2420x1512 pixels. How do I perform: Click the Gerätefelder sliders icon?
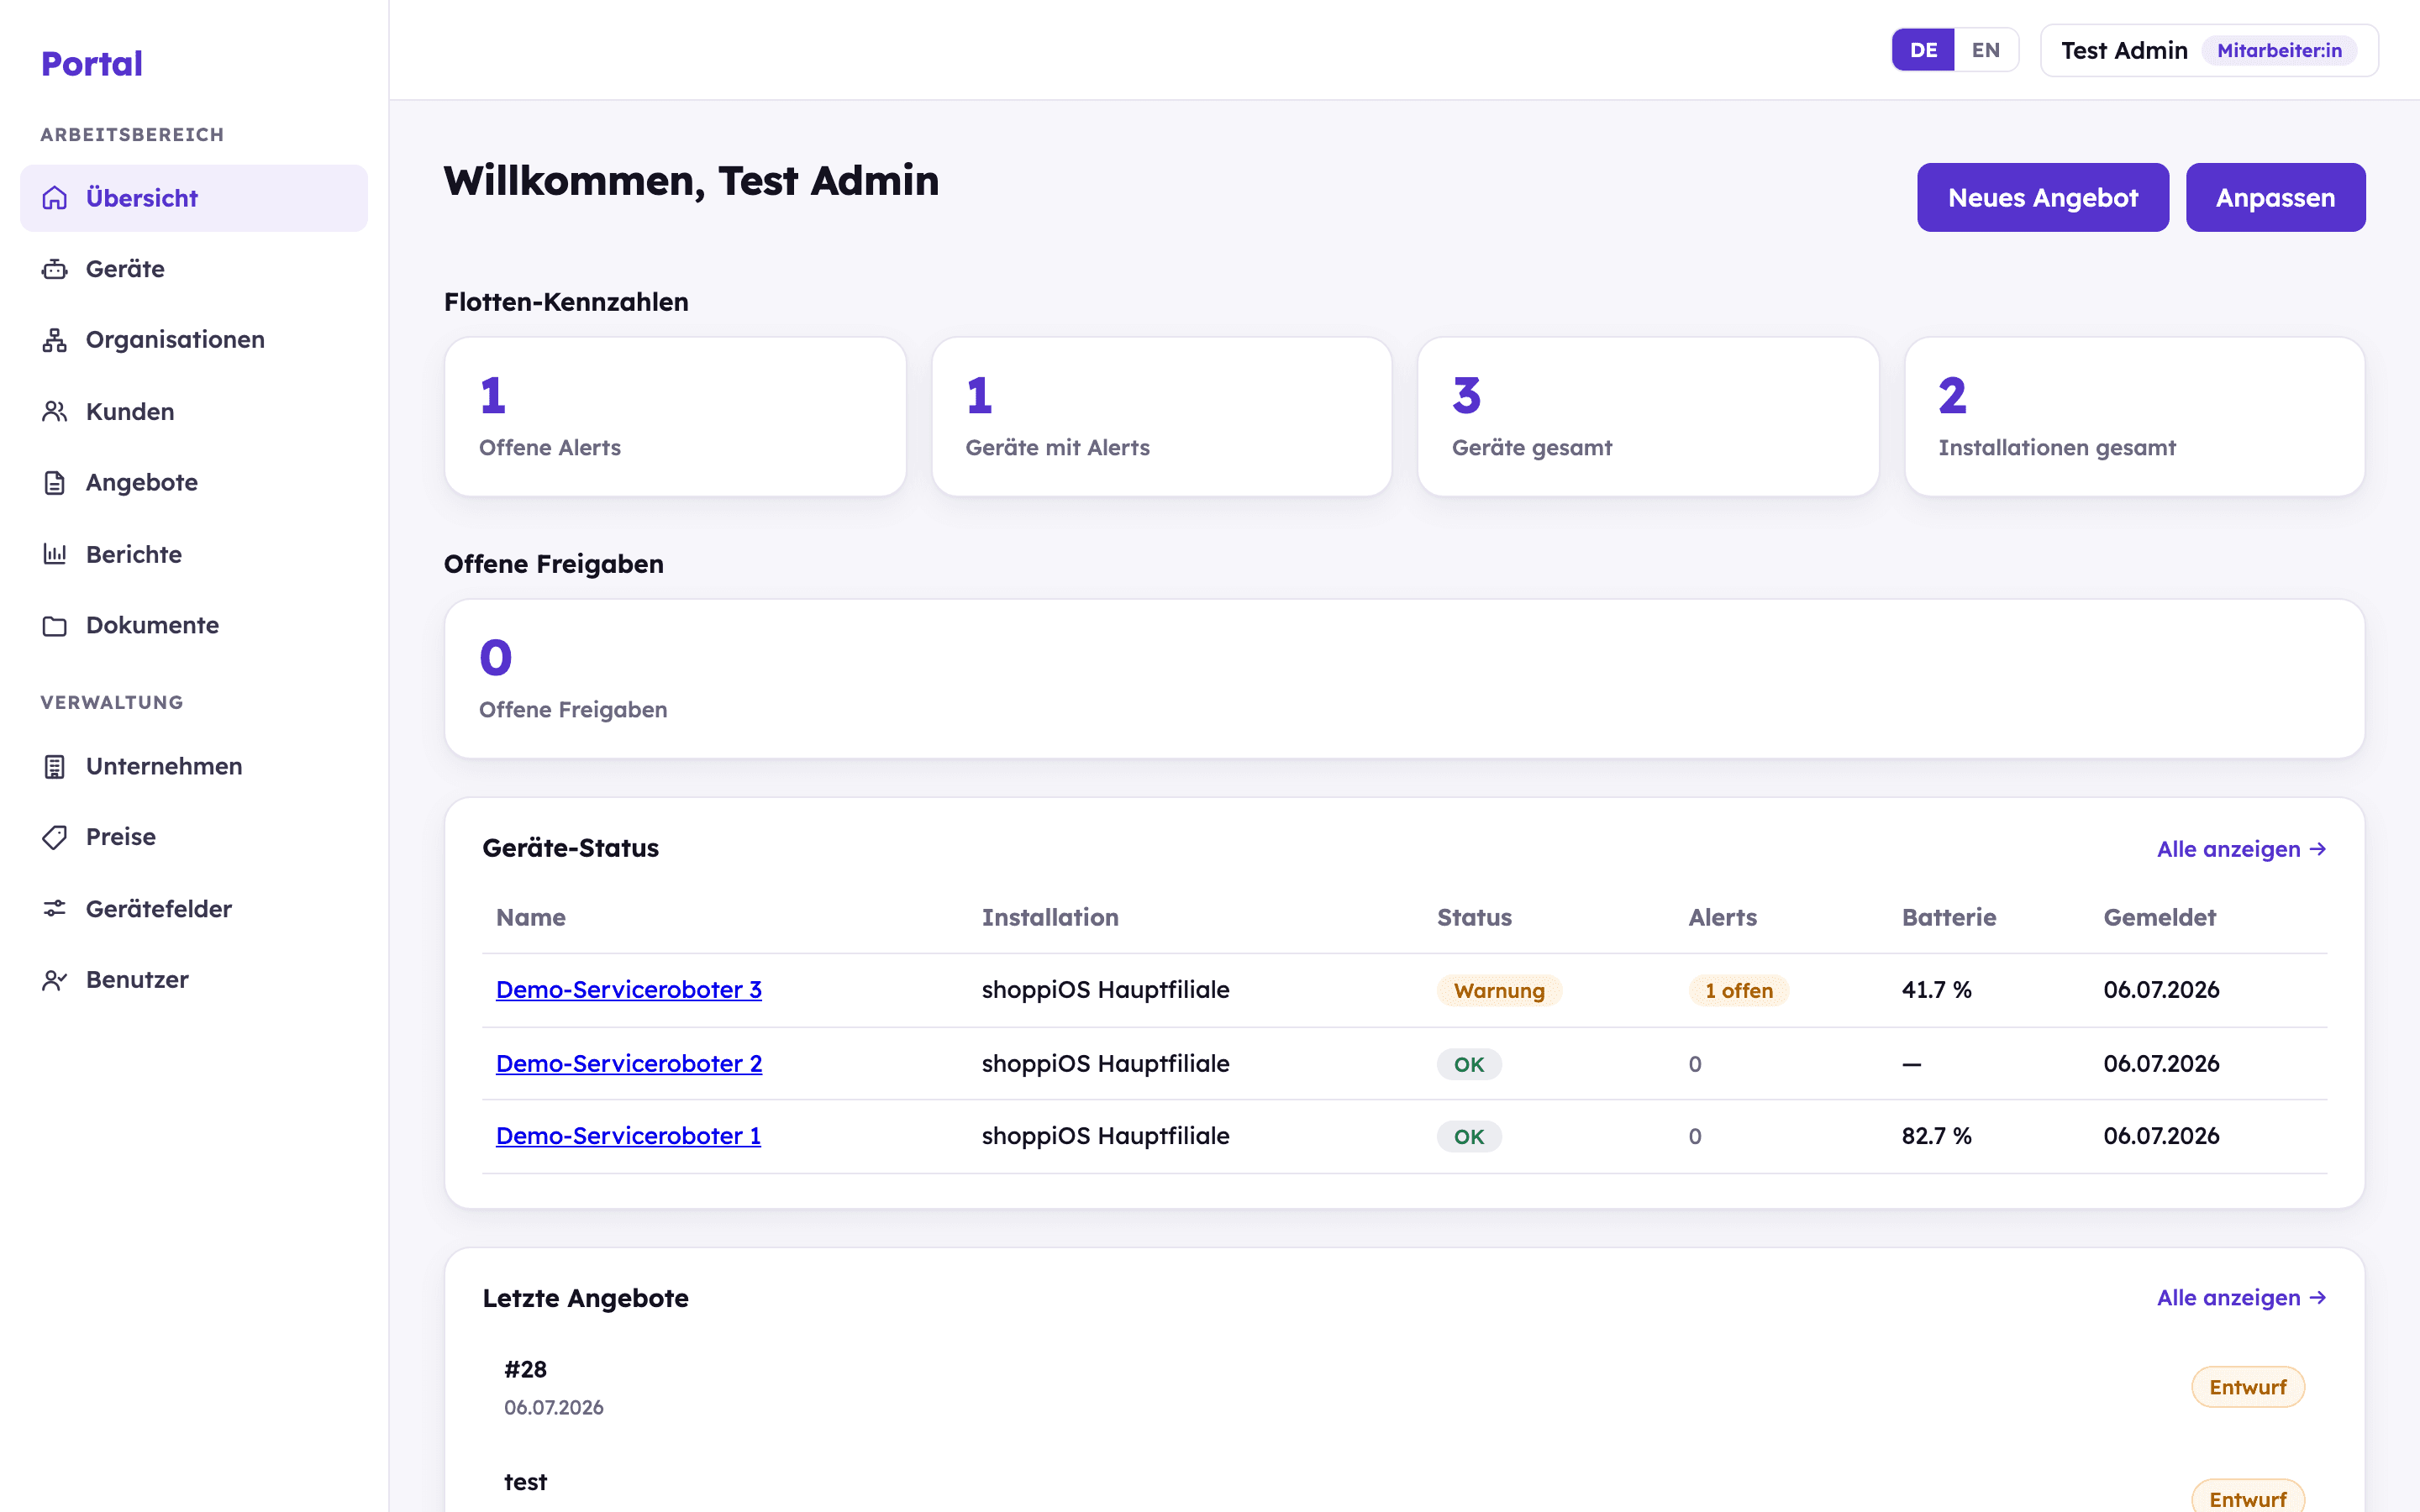[55, 908]
